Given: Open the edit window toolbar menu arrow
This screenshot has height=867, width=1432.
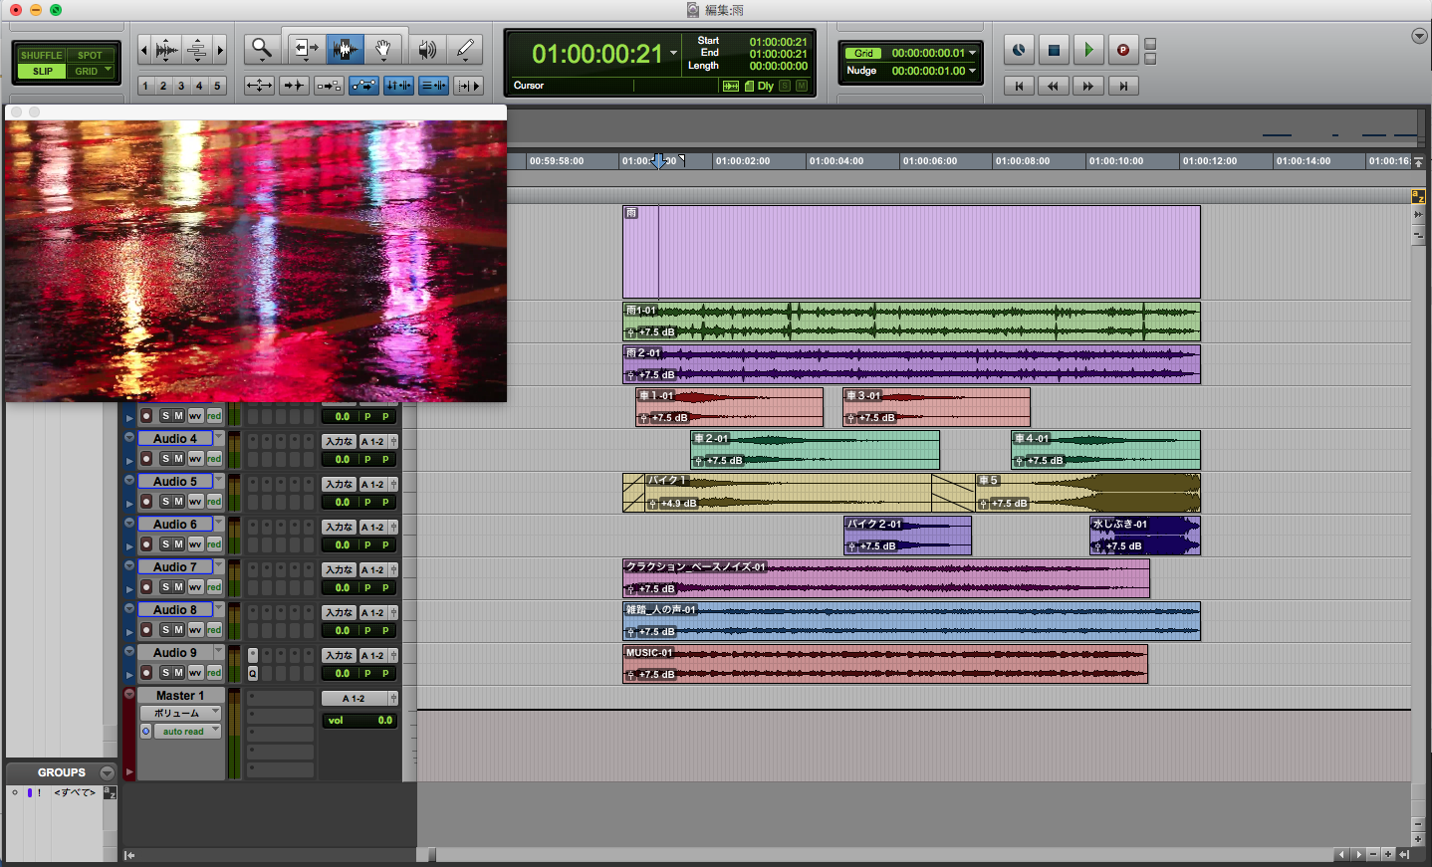Looking at the screenshot, I should pyautogui.click(x=1419, y=36).
